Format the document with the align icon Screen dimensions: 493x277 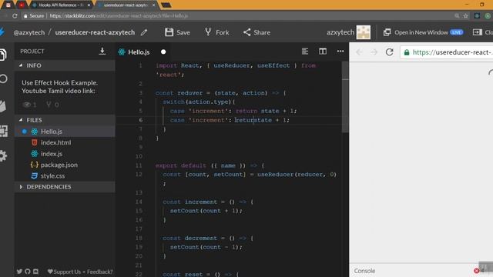click(305, 52)
